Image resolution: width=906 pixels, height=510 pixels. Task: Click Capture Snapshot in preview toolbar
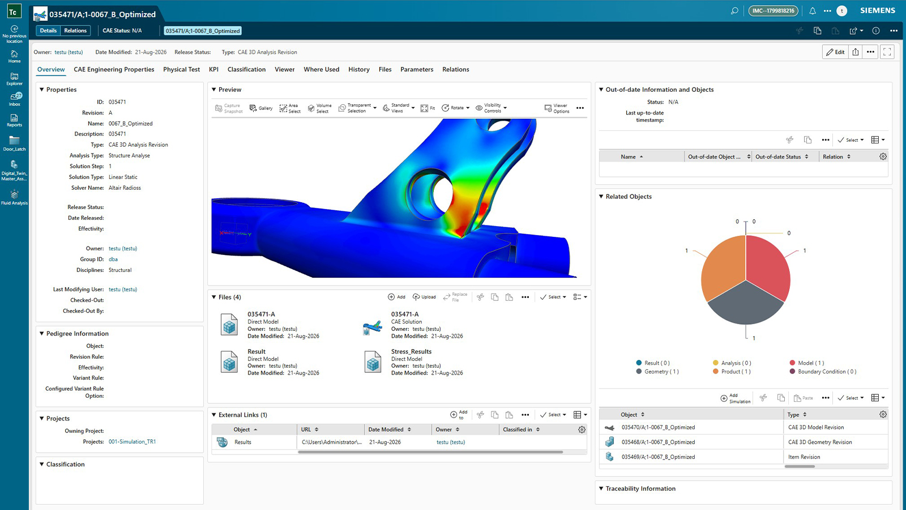229,108
